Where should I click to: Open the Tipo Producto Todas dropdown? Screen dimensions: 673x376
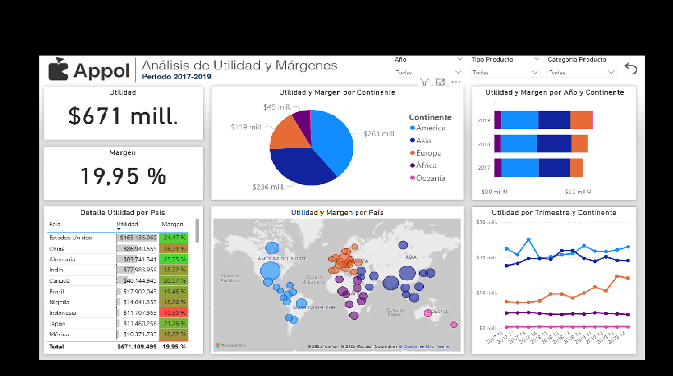(x=505, y=72)
